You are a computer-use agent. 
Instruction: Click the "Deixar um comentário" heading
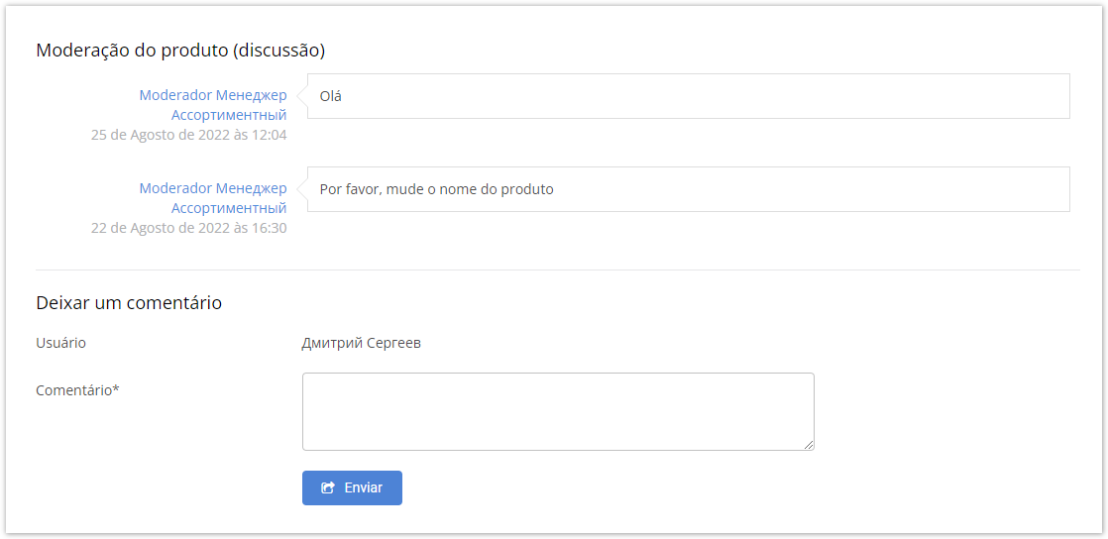(x=129, y=302)
